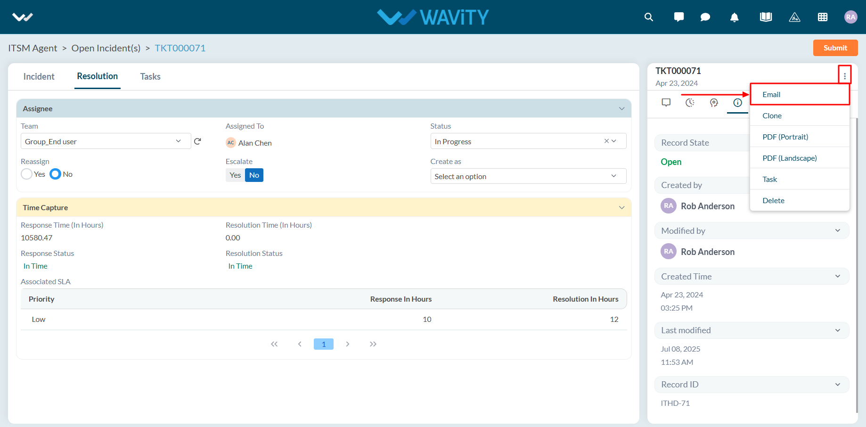This screenshot has height=427, width=866.
Task: Choose Clone from the options menu
Action: tap(800, 115)
